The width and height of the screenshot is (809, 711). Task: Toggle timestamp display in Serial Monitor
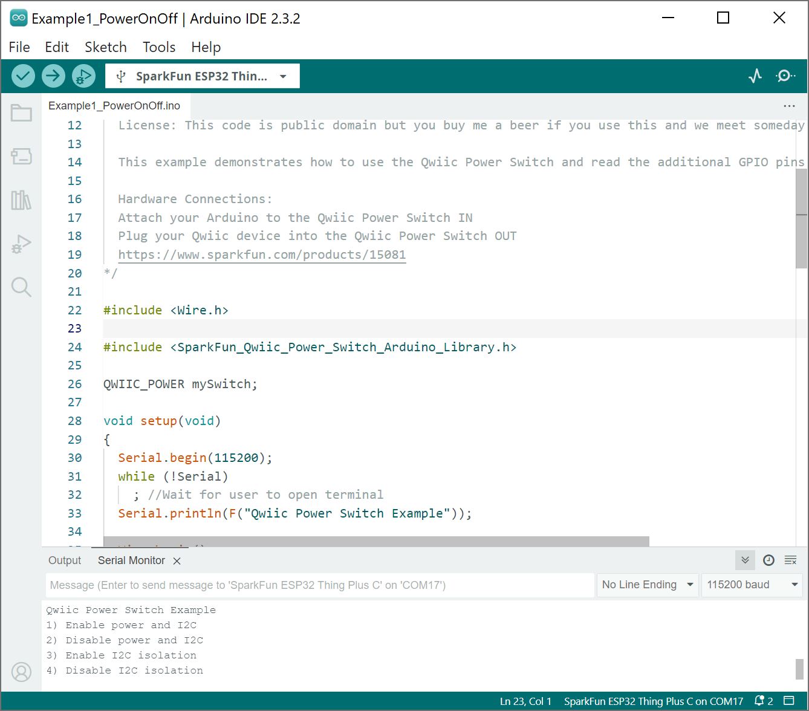coord(768,560)
